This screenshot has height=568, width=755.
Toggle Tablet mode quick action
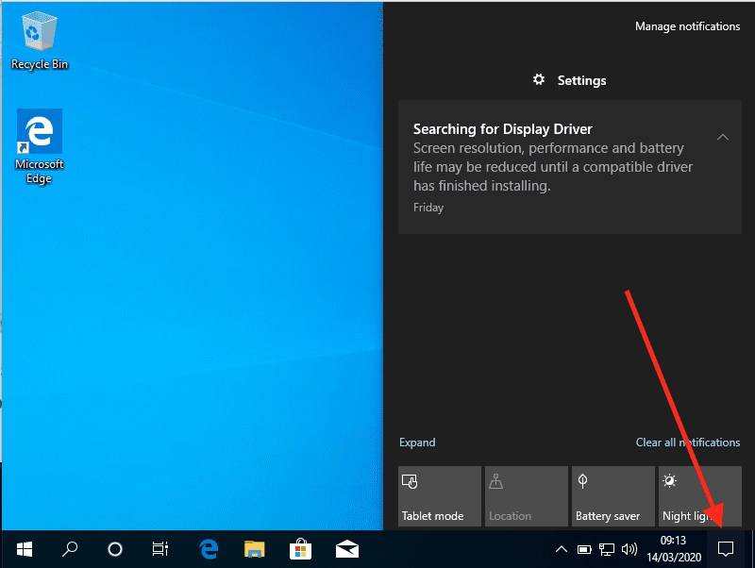tap(439, 496)
